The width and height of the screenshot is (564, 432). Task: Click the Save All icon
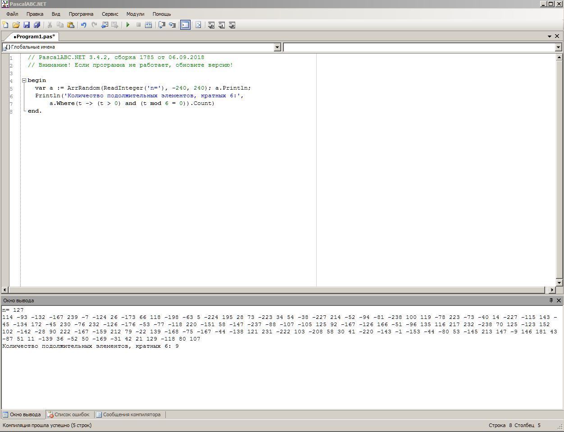(37, 25)
